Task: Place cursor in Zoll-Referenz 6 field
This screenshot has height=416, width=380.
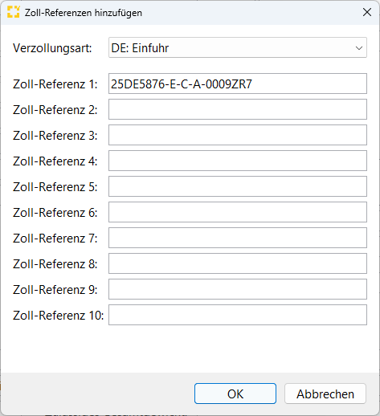Action: click(238, 212)
